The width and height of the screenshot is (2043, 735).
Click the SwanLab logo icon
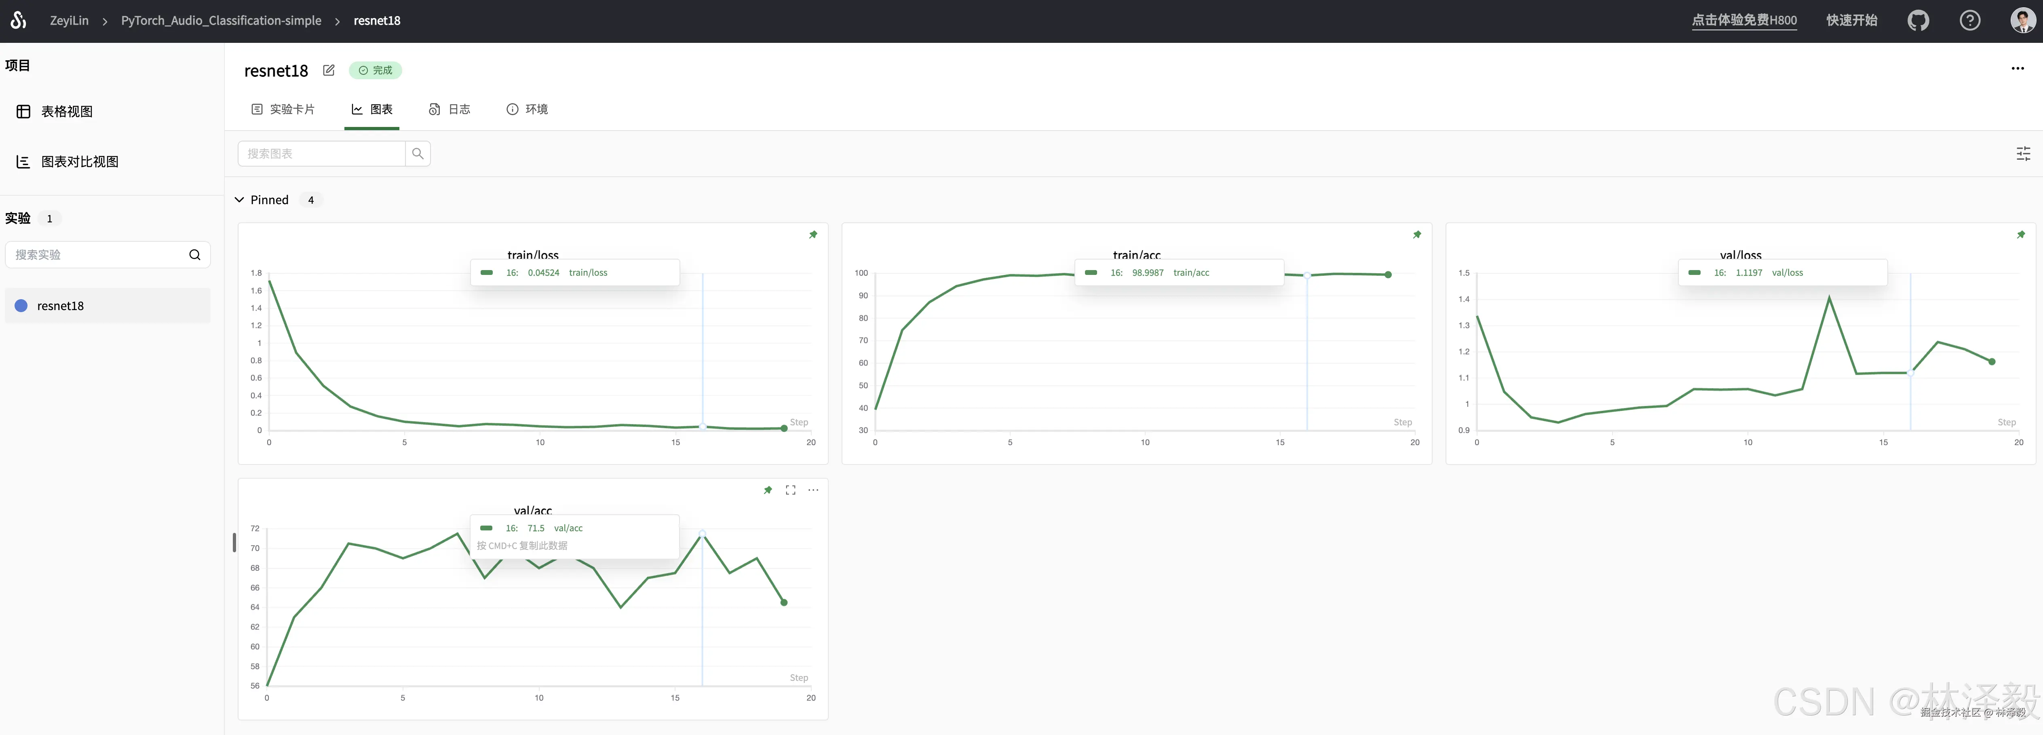(x=18, y=21)
